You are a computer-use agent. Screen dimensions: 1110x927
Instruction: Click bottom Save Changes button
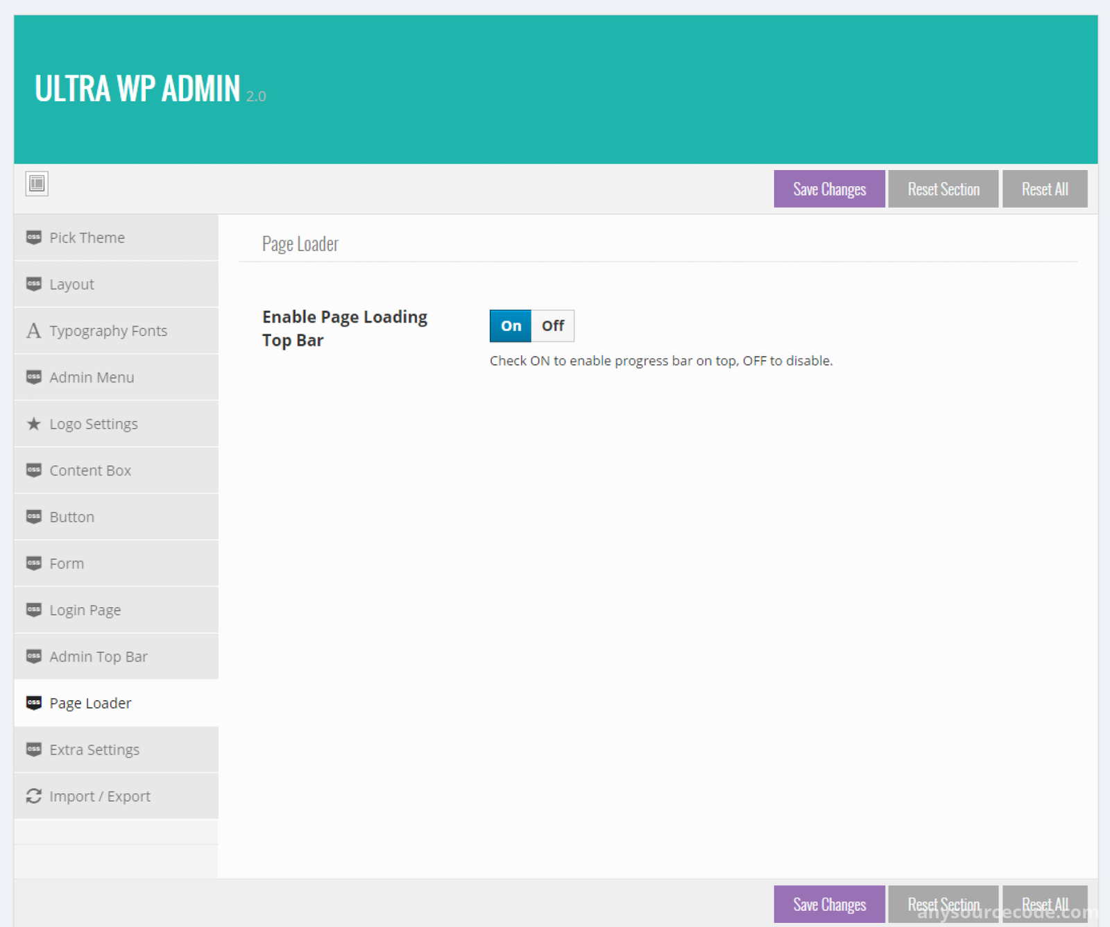tap(829, 904)
